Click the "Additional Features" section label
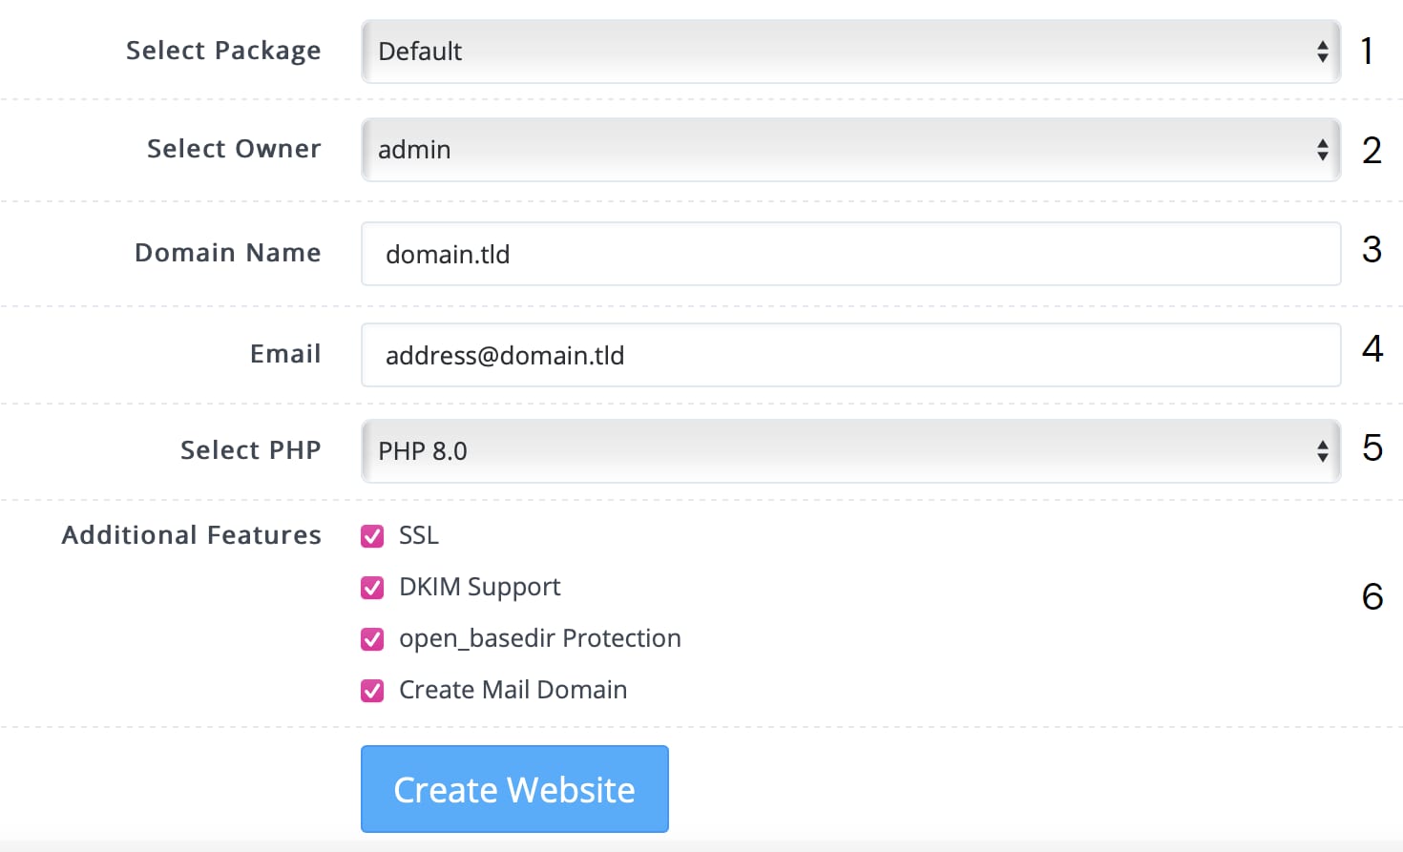Image resolution: width=1403 pixels, height=852 pixels. 191,535
